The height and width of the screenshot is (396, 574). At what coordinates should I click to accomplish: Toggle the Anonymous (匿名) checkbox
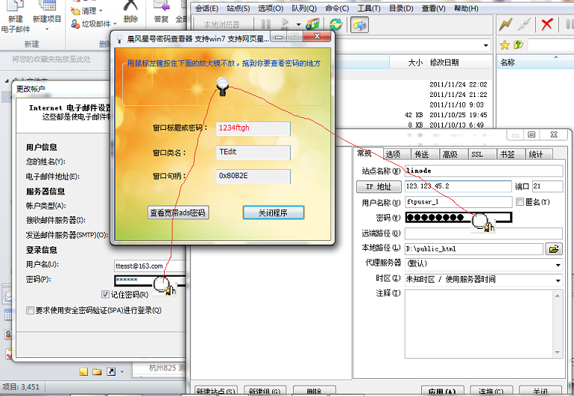[520, 202]
